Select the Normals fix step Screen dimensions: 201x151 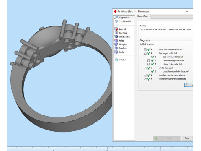point(121,29)
